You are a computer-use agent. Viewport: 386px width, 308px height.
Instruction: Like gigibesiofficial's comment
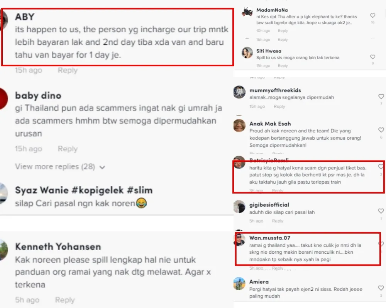(381, 211)
